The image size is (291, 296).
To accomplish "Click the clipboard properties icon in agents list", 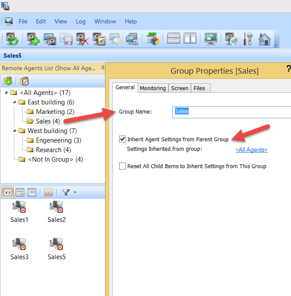I will coord(24,81).
